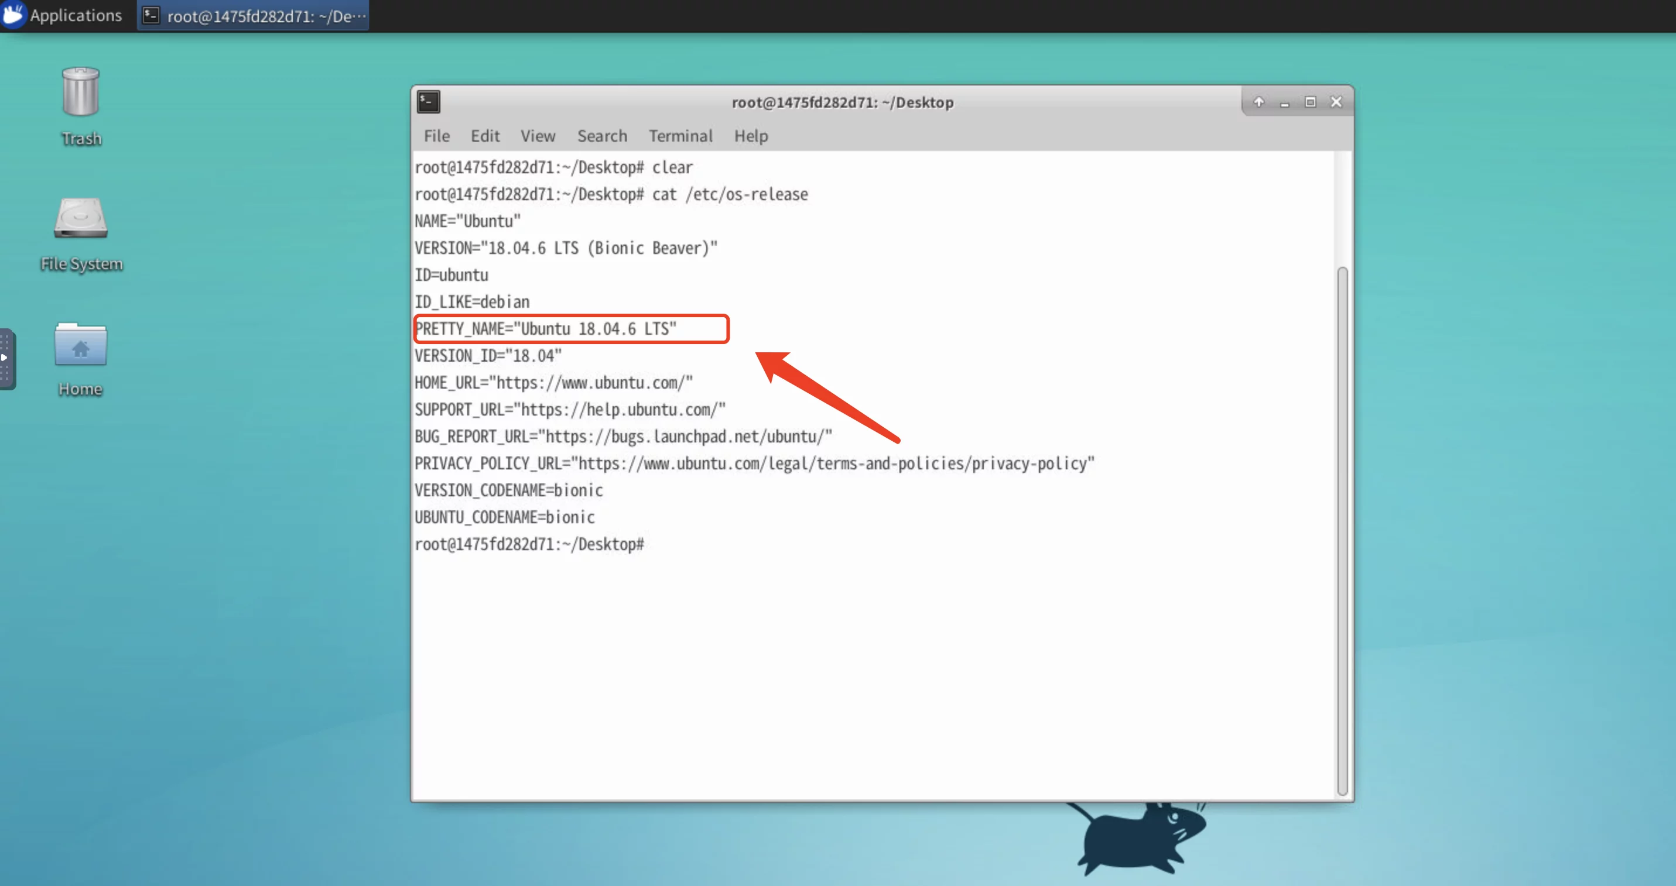Close the terminal window
This screenshot has height=886, width=1676.
(1336, 102)
